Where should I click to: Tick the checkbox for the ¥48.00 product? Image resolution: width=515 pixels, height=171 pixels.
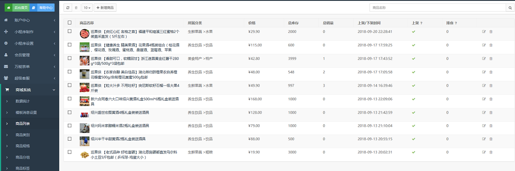tap(70, 72)
